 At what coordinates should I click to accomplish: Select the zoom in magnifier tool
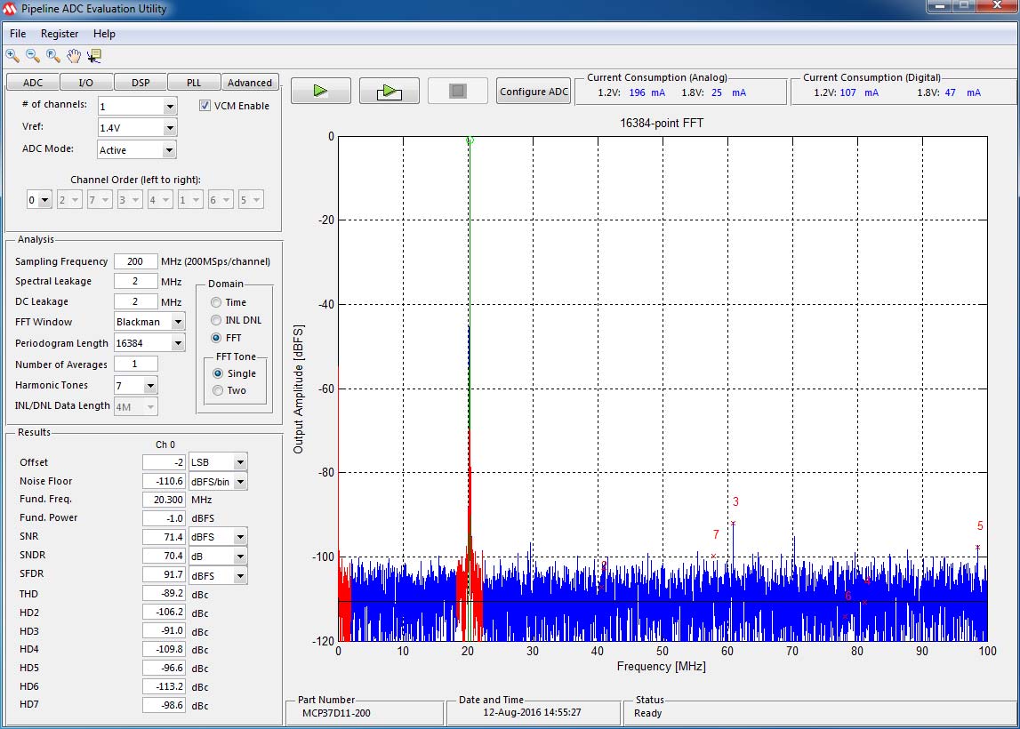pos(12,56)
